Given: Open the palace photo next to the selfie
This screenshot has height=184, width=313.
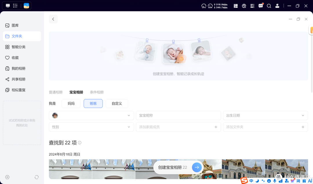Looking at the screenshot, I should 243,169.
